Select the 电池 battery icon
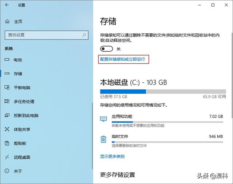 tap(7, 60)
